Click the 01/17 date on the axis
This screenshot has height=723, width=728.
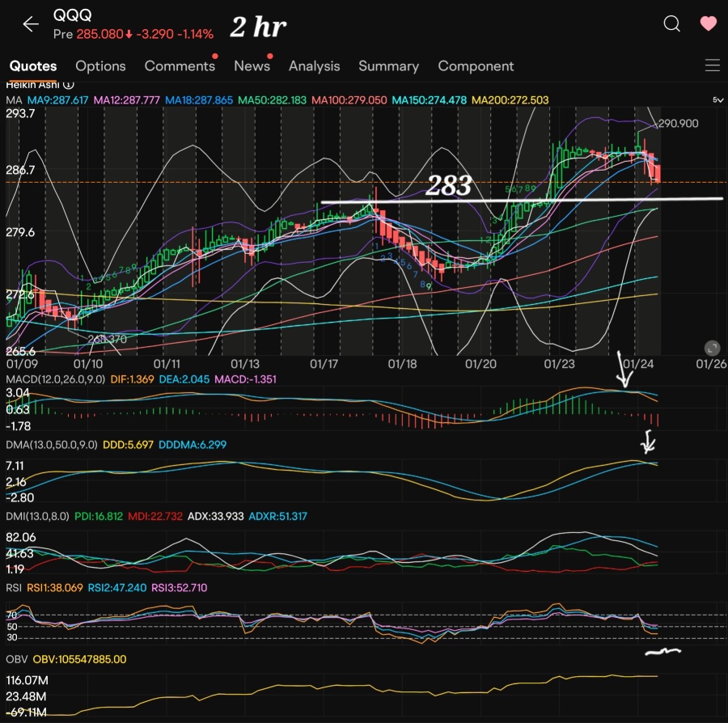[x=324, y=363]
